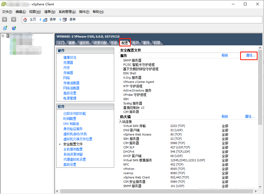Open 网络 hardware link
This screenshot has height=194, width=264.
click(x=66, y=78)
